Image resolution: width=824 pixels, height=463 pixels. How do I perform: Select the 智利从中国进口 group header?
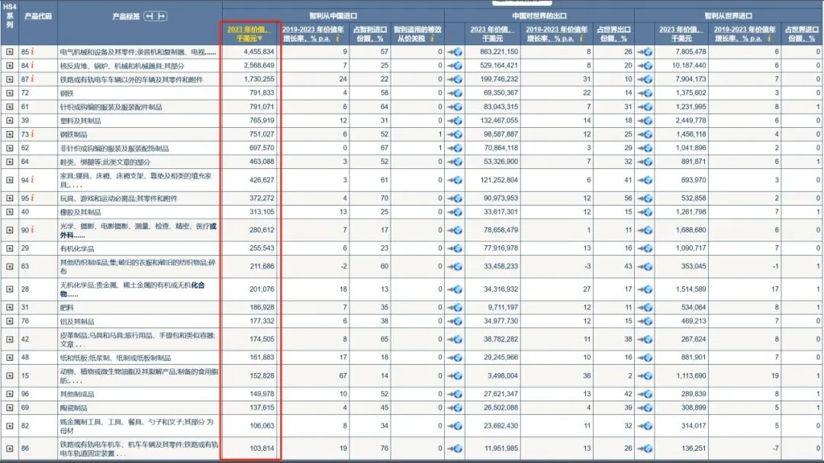pyautogui.click(x=333, y=16)
